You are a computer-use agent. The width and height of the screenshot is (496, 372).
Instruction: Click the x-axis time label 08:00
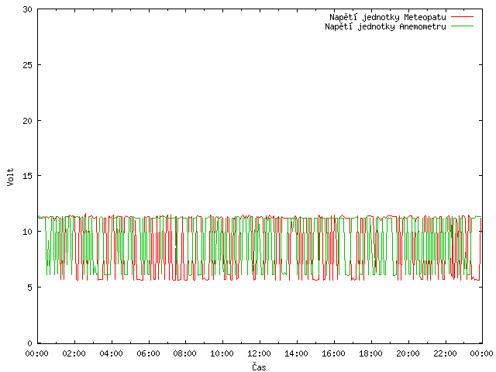click(x=185, y=353)
